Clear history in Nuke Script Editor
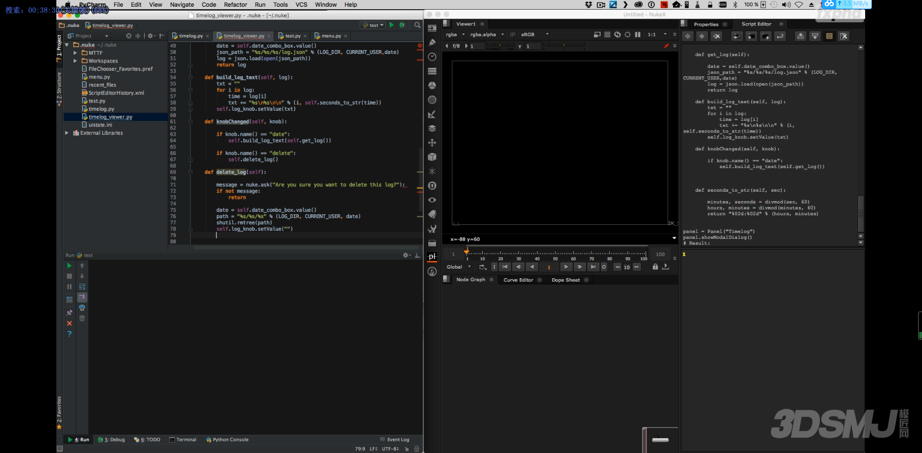Viewport: 922px width, 453px height. (x=717, y=36)
